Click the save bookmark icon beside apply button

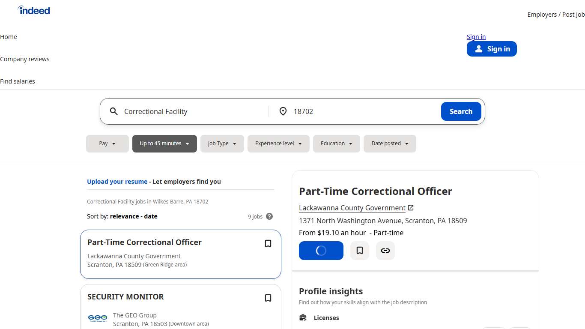(x=359, y=251)
